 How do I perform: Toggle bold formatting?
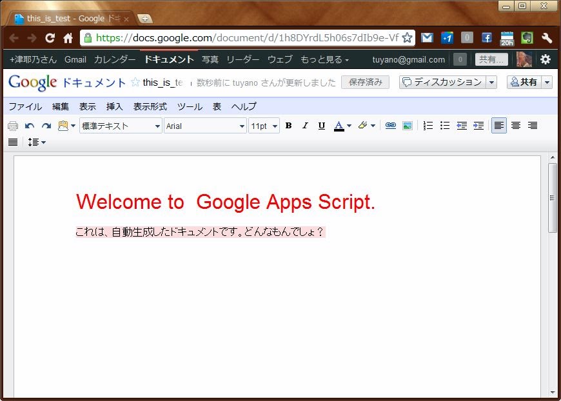point(288,126)
